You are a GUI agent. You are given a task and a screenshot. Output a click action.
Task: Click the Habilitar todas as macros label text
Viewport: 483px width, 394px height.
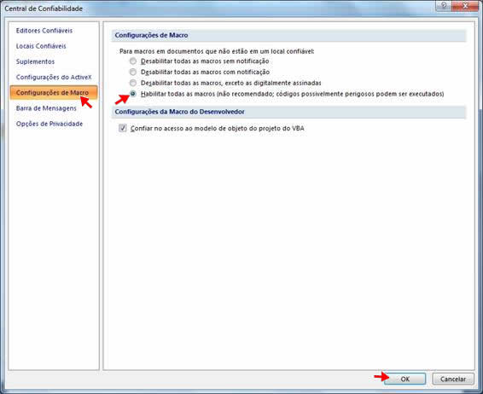click(x=292, y=94)
